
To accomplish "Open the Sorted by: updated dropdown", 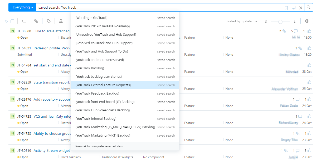I will [242, 21].
